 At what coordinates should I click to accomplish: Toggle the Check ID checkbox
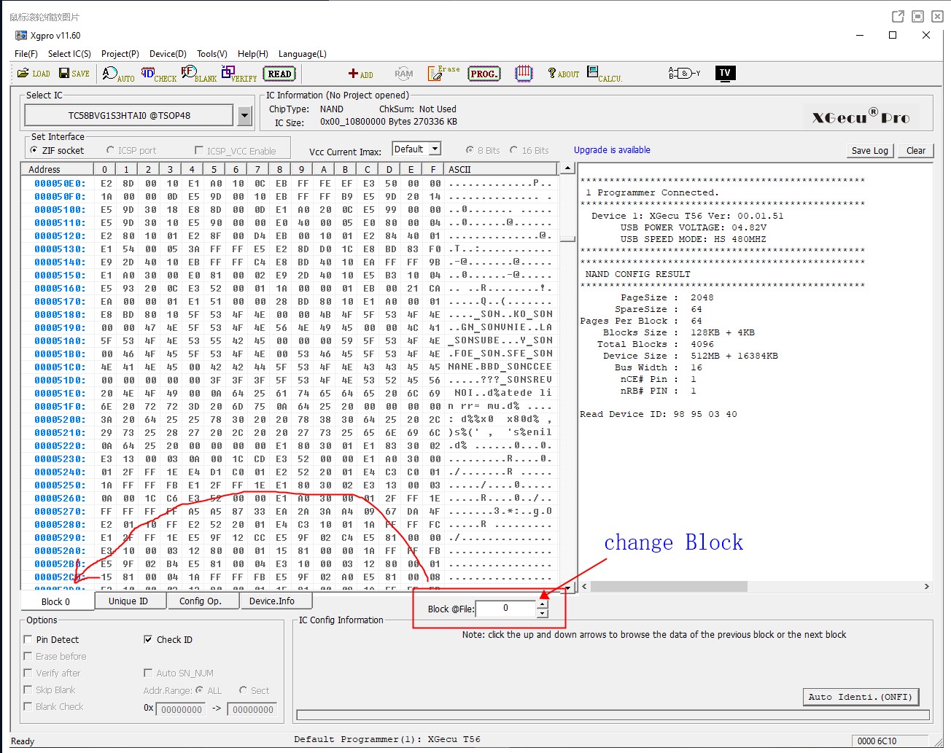click(x=149, y=639)
